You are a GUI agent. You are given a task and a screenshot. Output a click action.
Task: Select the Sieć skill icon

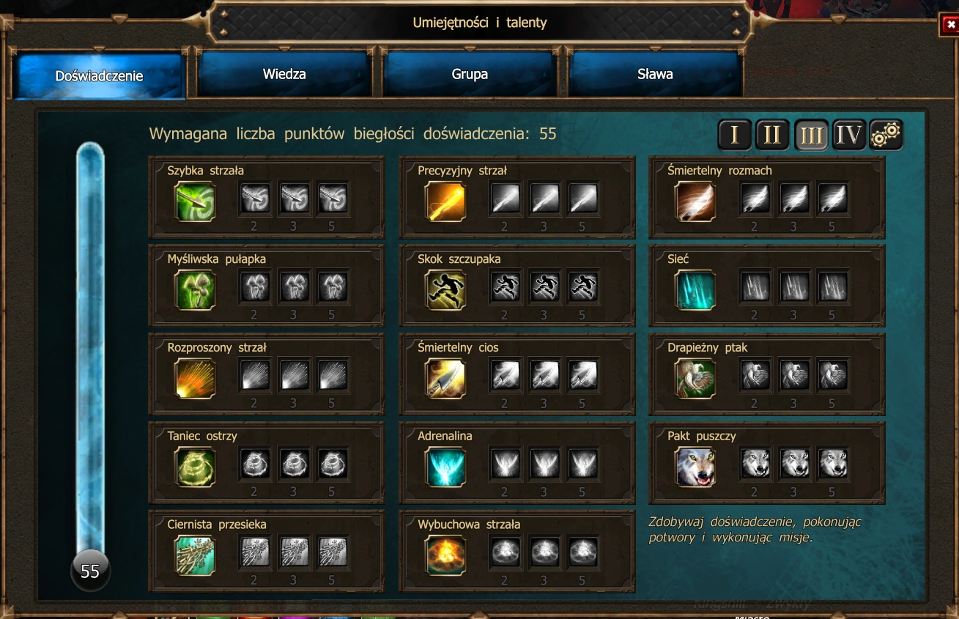[x=695, y=290]
